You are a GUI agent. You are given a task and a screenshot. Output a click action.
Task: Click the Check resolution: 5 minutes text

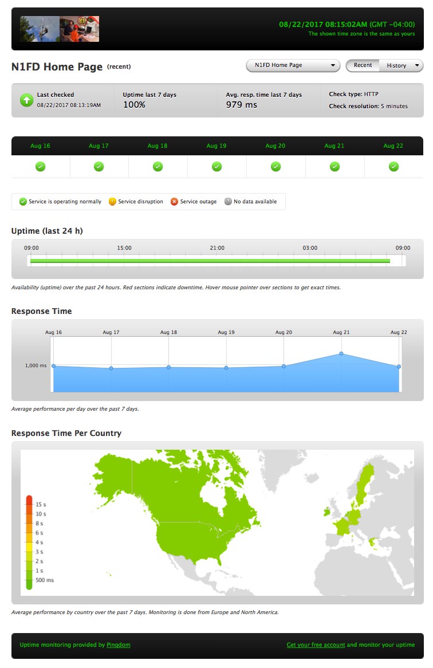tap(368, 106)
